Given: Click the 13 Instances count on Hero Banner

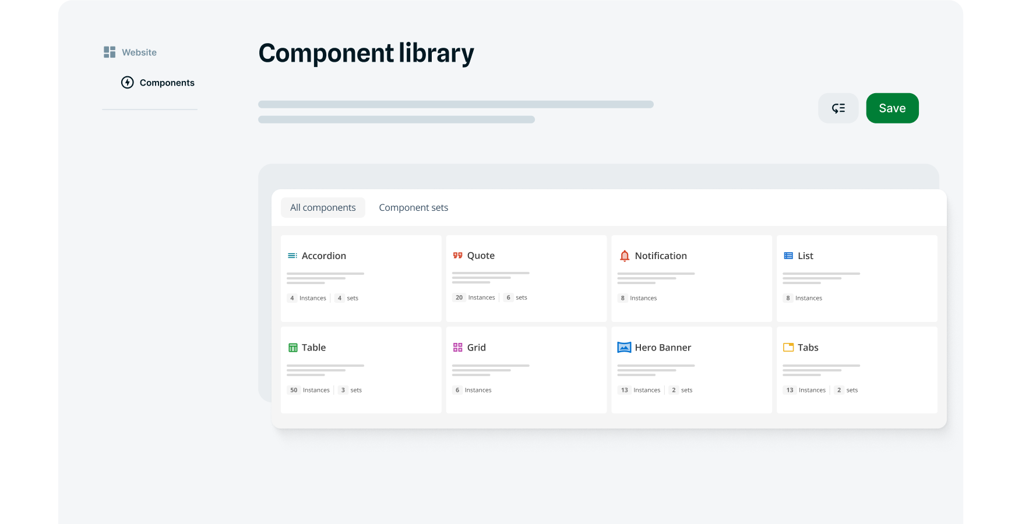Looking at the screenshot, I should point(639,390).
